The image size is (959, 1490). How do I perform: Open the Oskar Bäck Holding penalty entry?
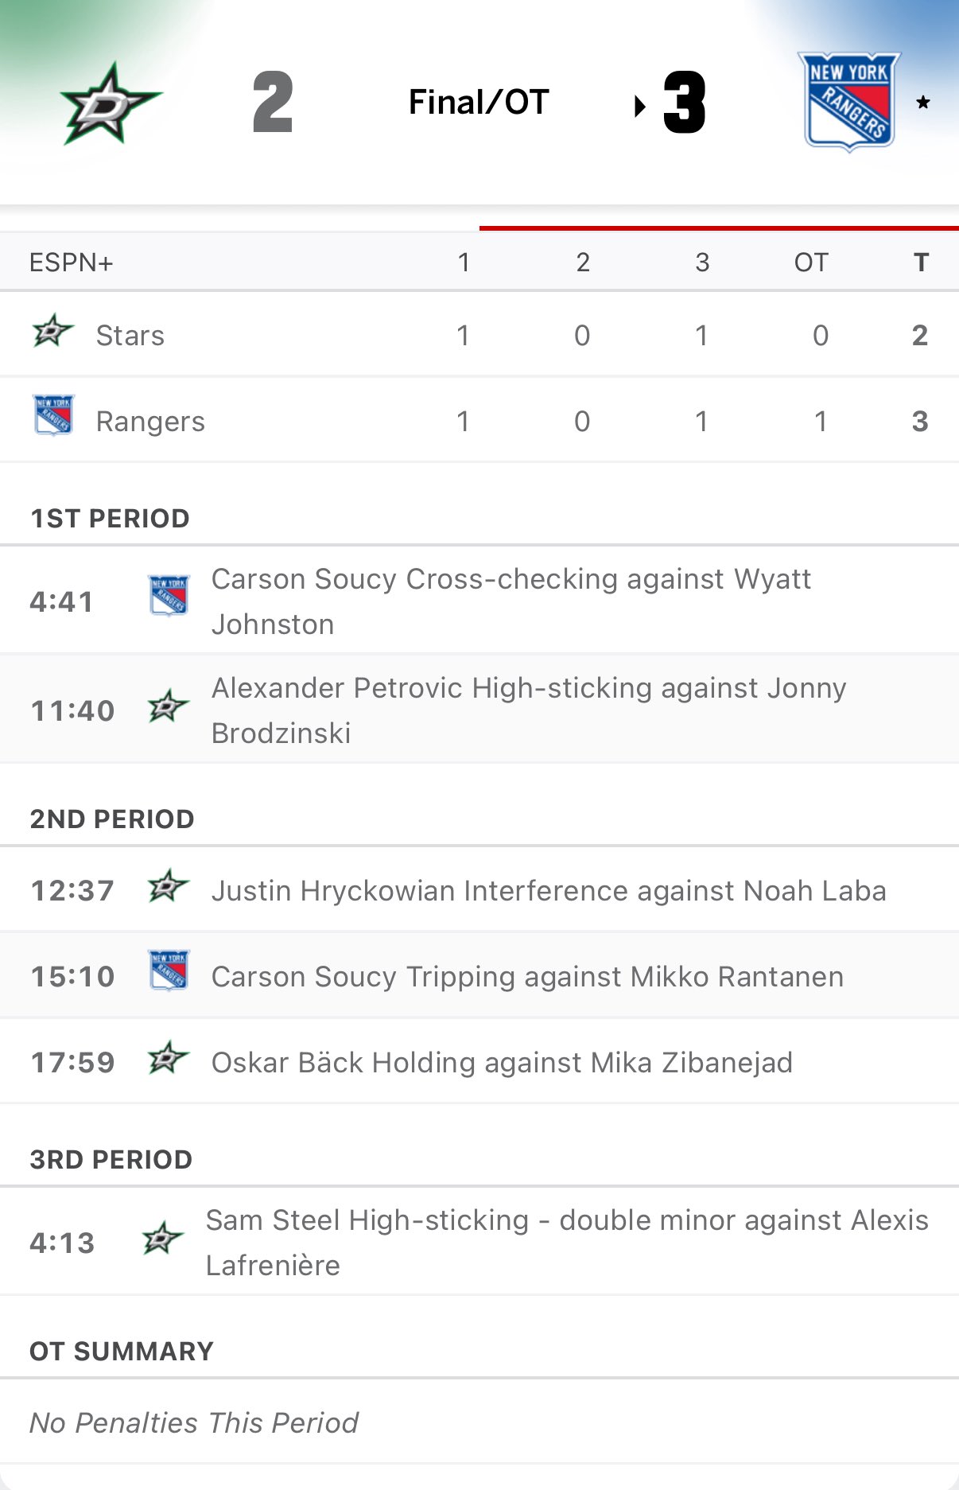coord(502,1063)
